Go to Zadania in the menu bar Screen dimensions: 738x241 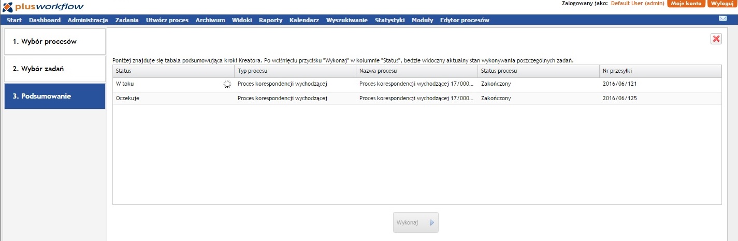coord(127,20)
